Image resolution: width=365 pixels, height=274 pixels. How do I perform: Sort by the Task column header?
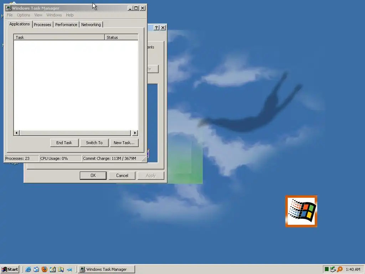pyautogui.click(x=59, y=37)
